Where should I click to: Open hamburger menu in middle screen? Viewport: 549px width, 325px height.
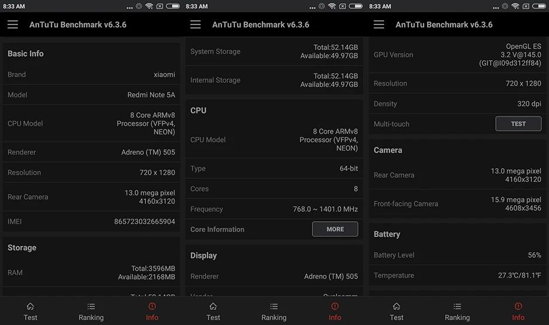click(196, 25)
